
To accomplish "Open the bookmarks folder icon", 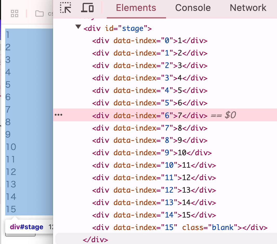I will tap(39, 13).
